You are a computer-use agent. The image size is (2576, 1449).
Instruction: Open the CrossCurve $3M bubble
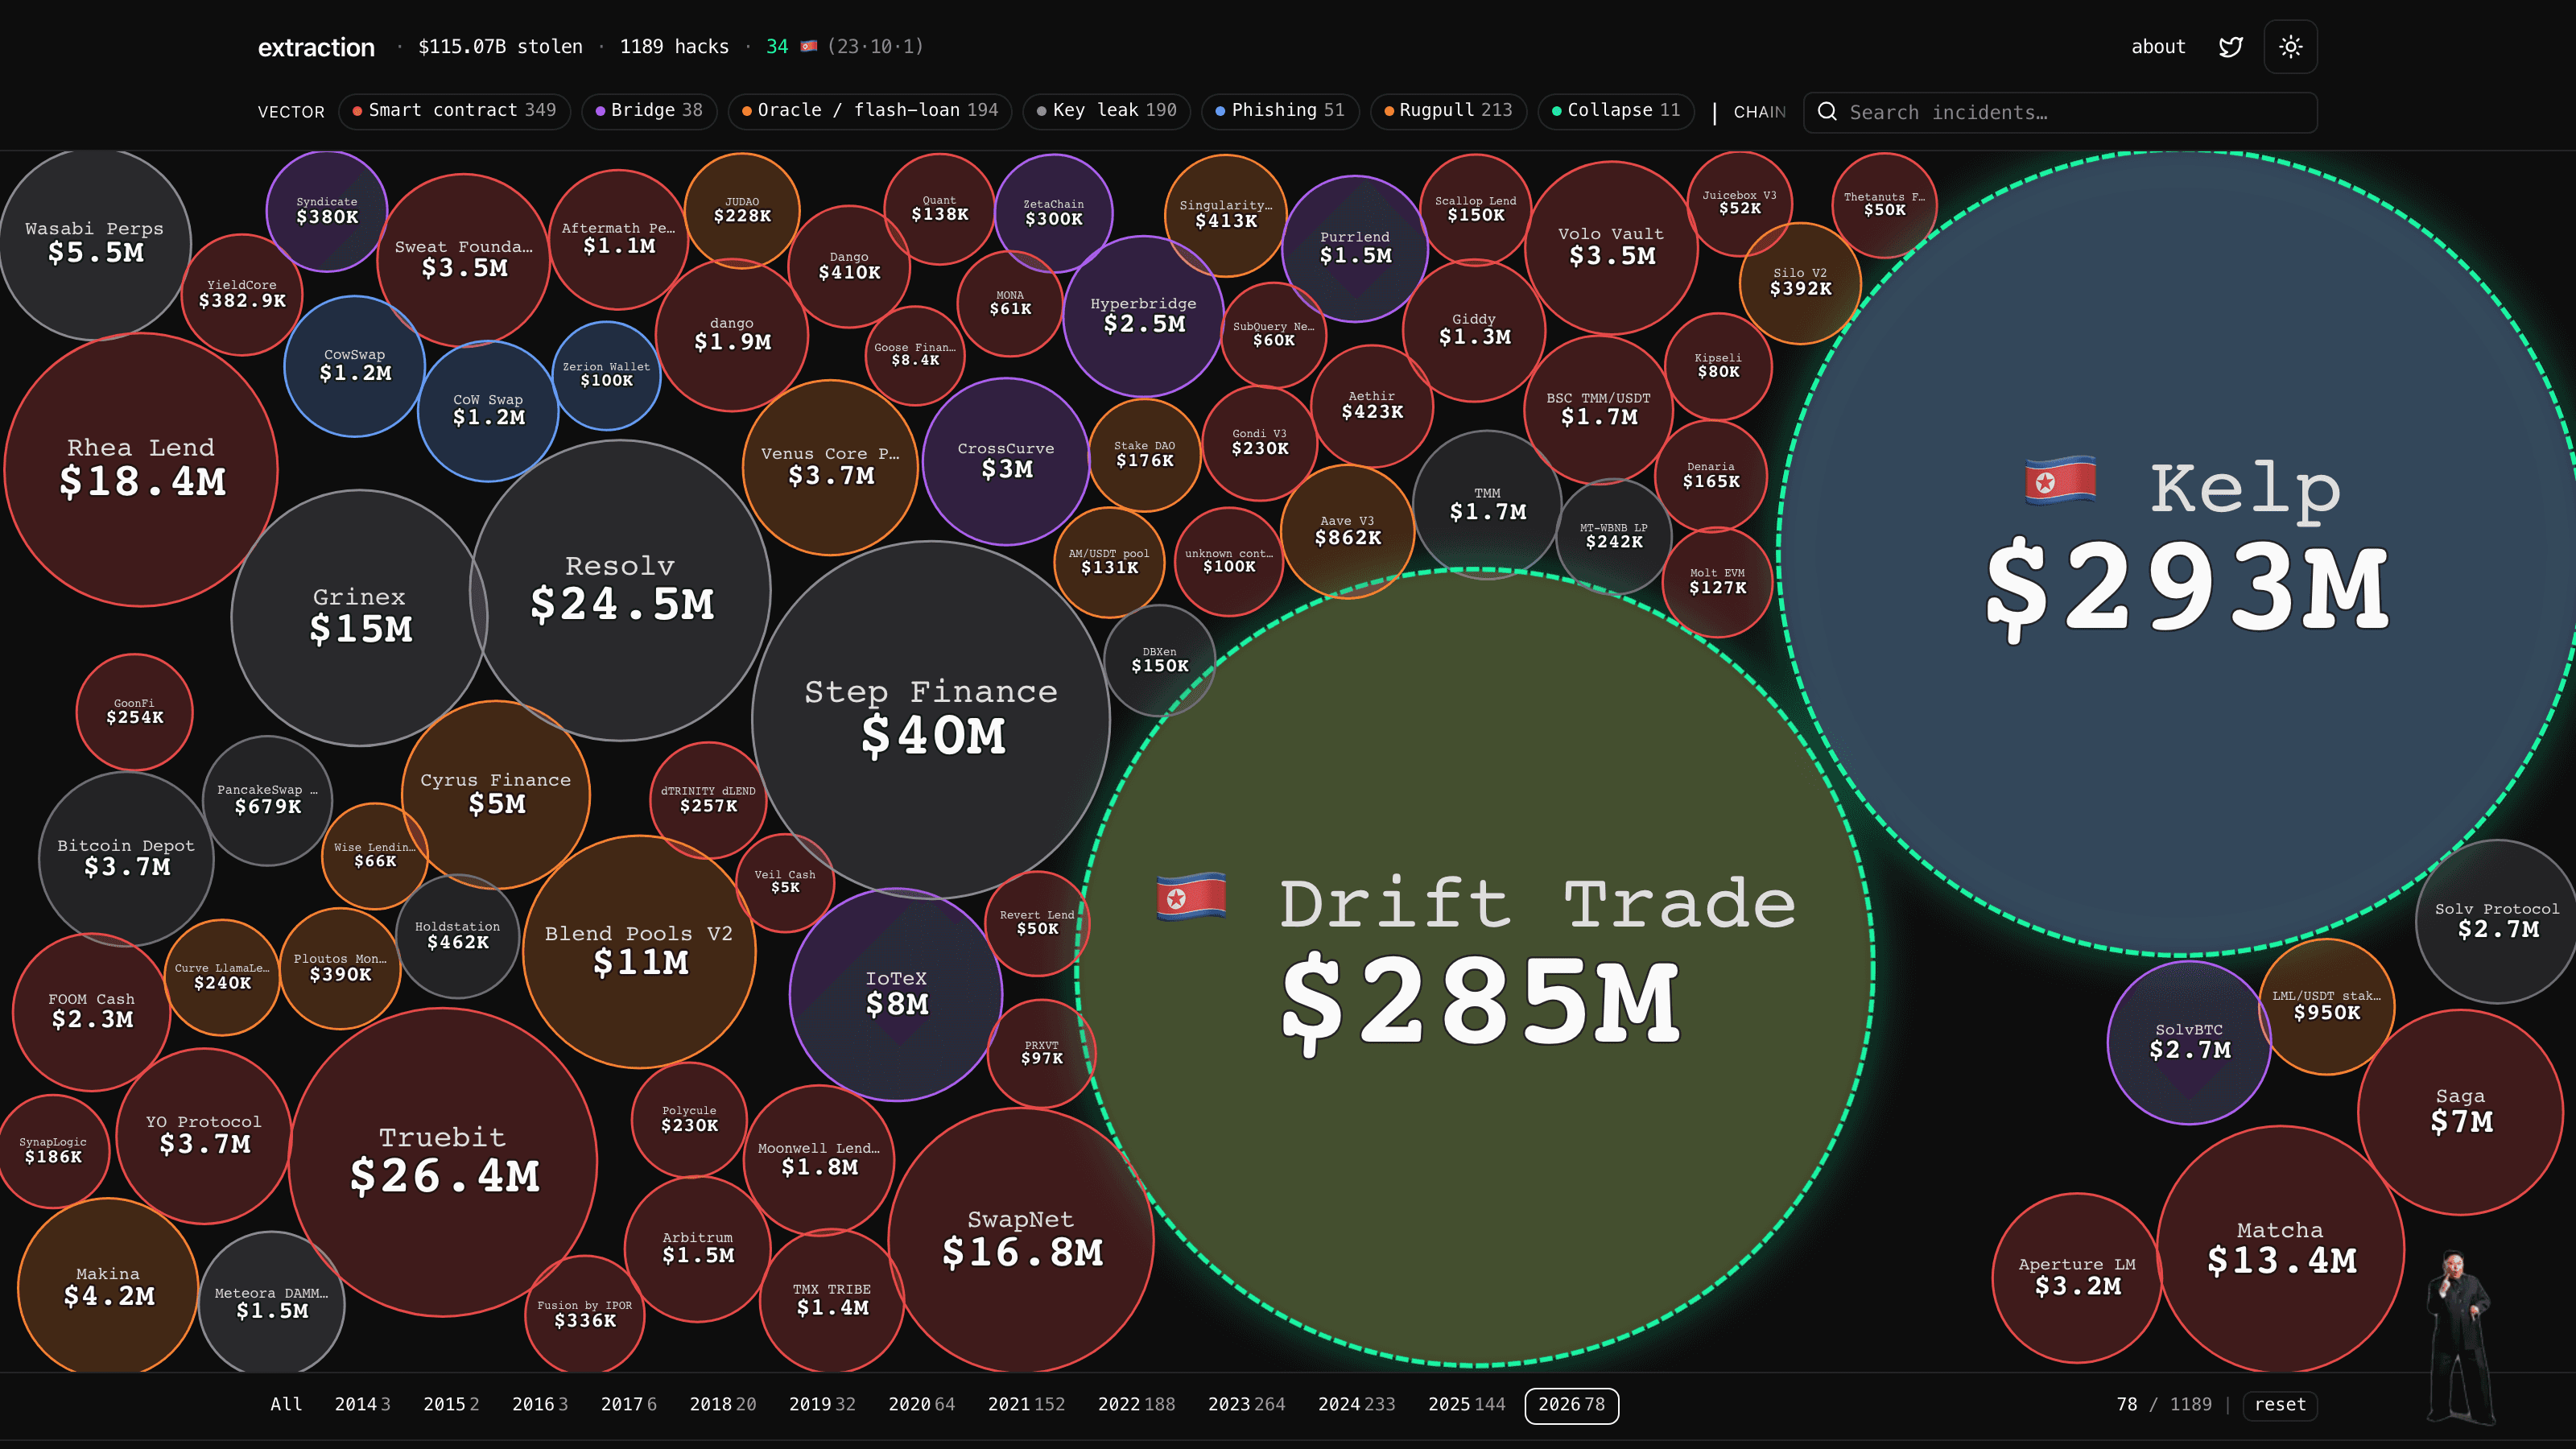(1005, 461)
